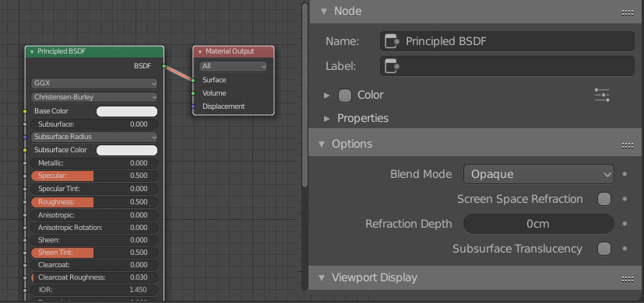This screenshot has width=644, height=303.
Task: Click the vertical scrollbar between editor and sidebar
Action: (x=304, y=95)
